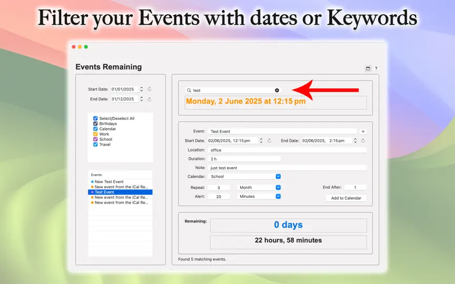
Task: Adjust the sidebar Start Date stepper arrows
Action: 141,89
